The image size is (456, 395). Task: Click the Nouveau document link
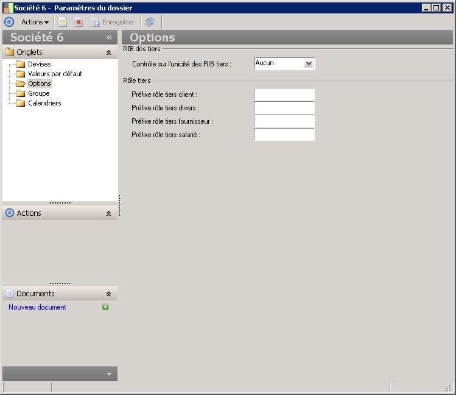pos(37,307)
